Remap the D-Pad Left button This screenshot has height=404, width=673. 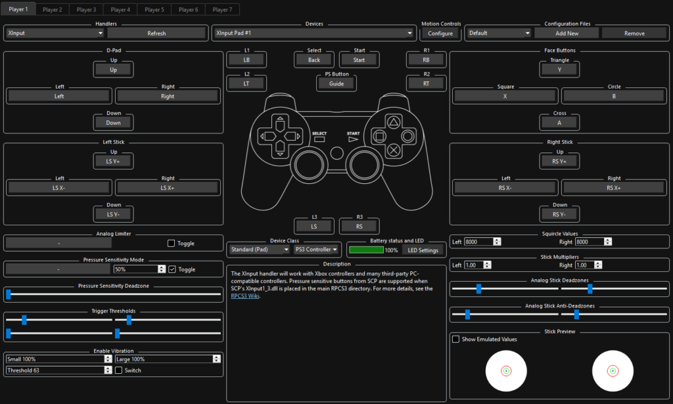click(x=58, y=96)
